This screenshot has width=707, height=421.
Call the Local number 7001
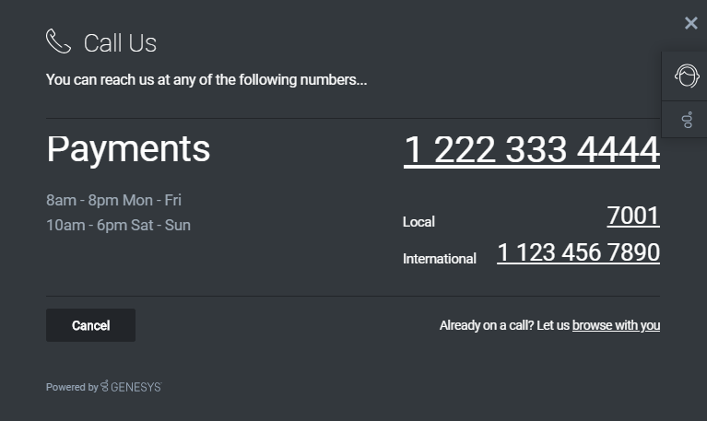pos(633,216)
